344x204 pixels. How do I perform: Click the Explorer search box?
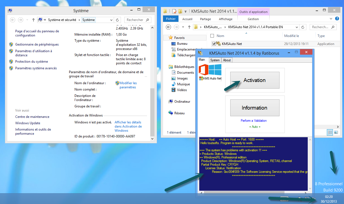323,27
